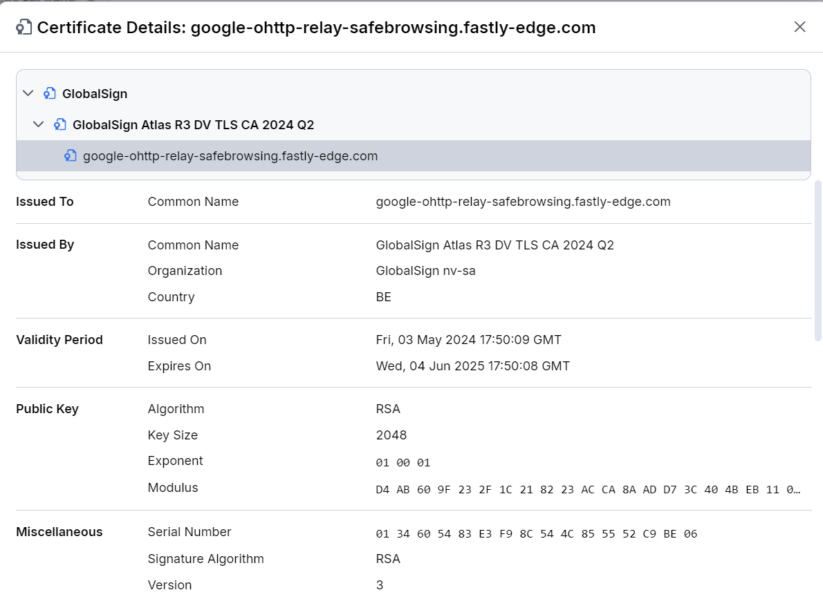Screen dimensions: 823x599
Task: Click the Serial Number hex value
Action: tap(536, 533)
